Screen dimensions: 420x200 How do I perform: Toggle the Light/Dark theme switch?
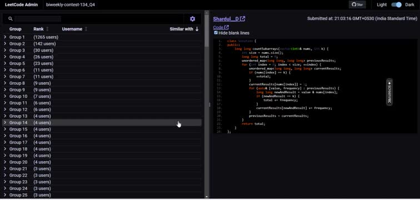(x=397, y=5)
